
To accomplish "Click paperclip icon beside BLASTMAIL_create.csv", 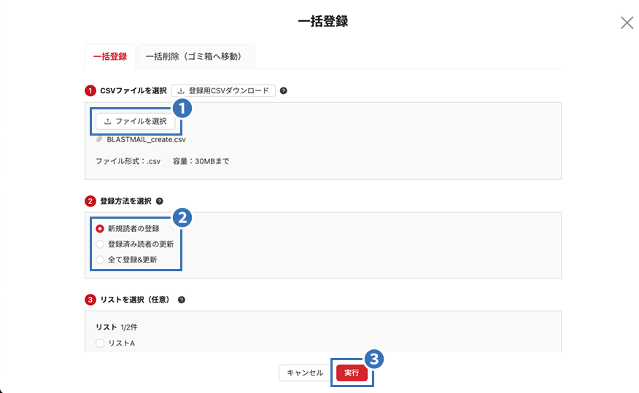I will pyautogui.click(x=99, y=139).
